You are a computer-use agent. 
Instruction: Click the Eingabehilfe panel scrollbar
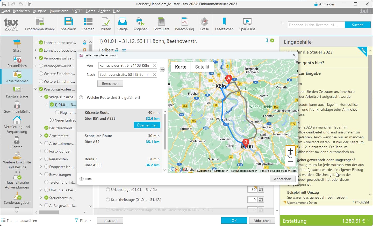(370, 98)
